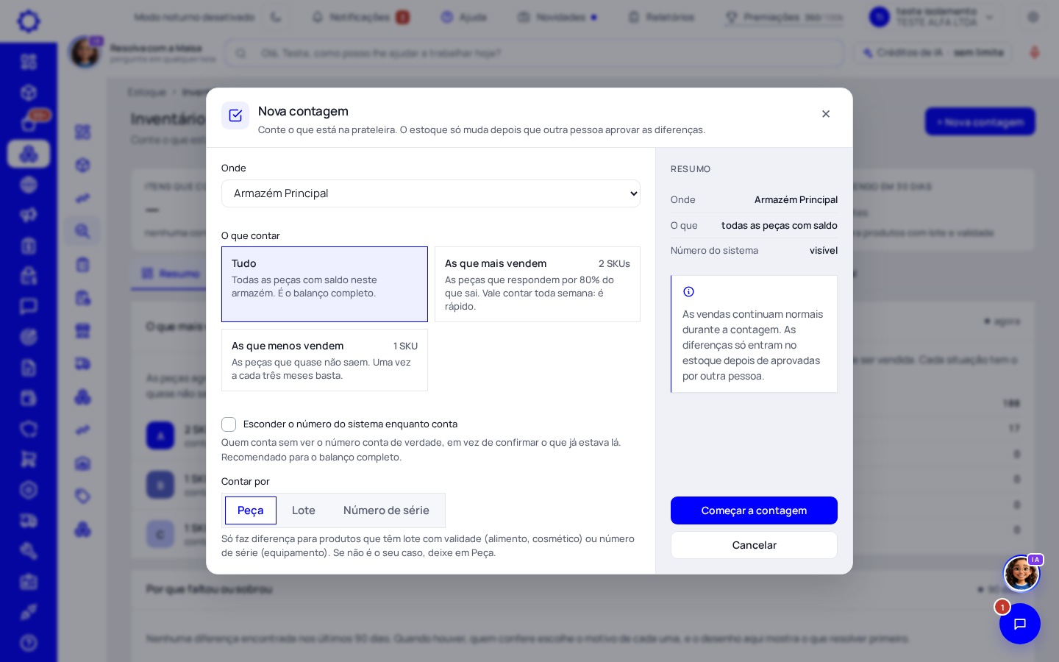Click Começar a contagem button
This screenshot has width=1059, height=662.
(x=754, y=510)
